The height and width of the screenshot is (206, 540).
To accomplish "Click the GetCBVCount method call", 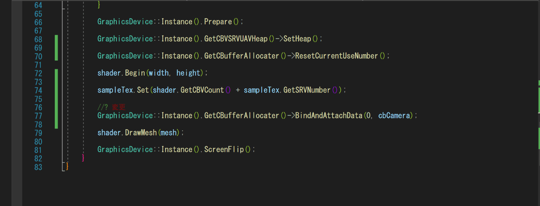I will coord(202,89).
